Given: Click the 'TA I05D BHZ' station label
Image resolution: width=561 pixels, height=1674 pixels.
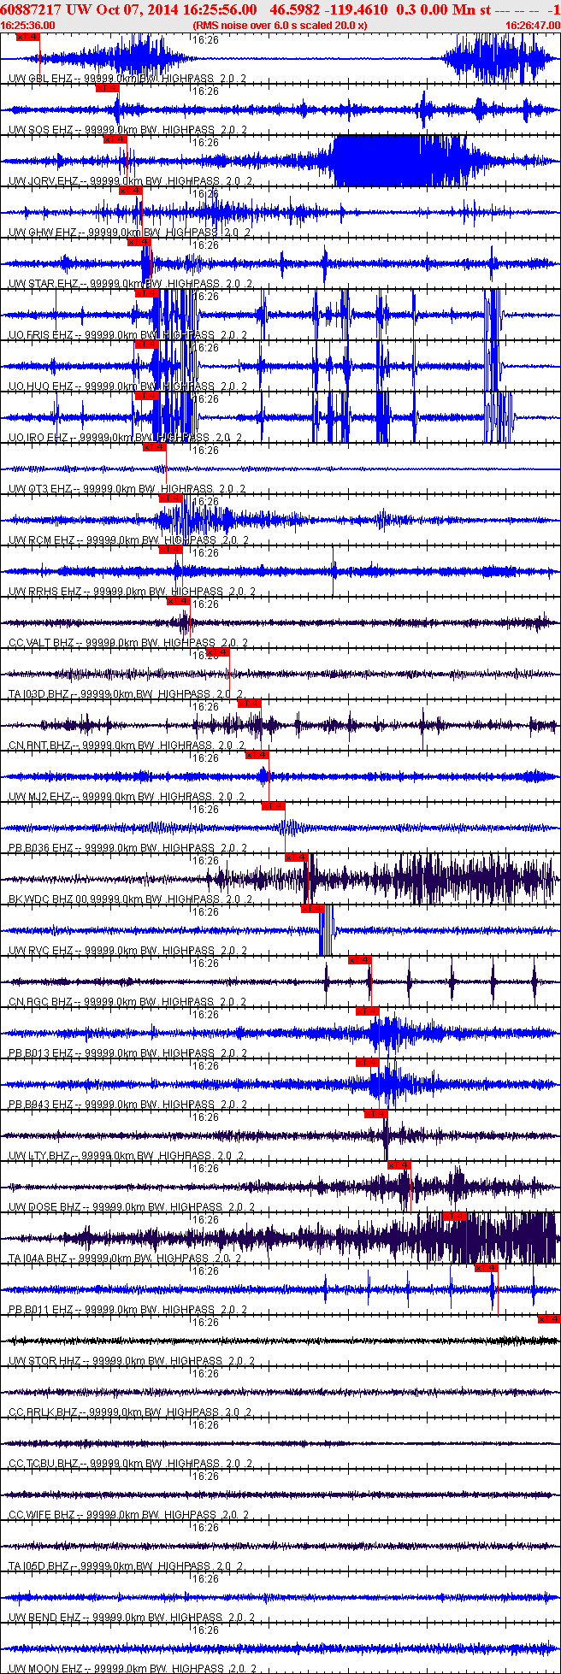Looking at the screenshot, I should tap(40, 1566).
